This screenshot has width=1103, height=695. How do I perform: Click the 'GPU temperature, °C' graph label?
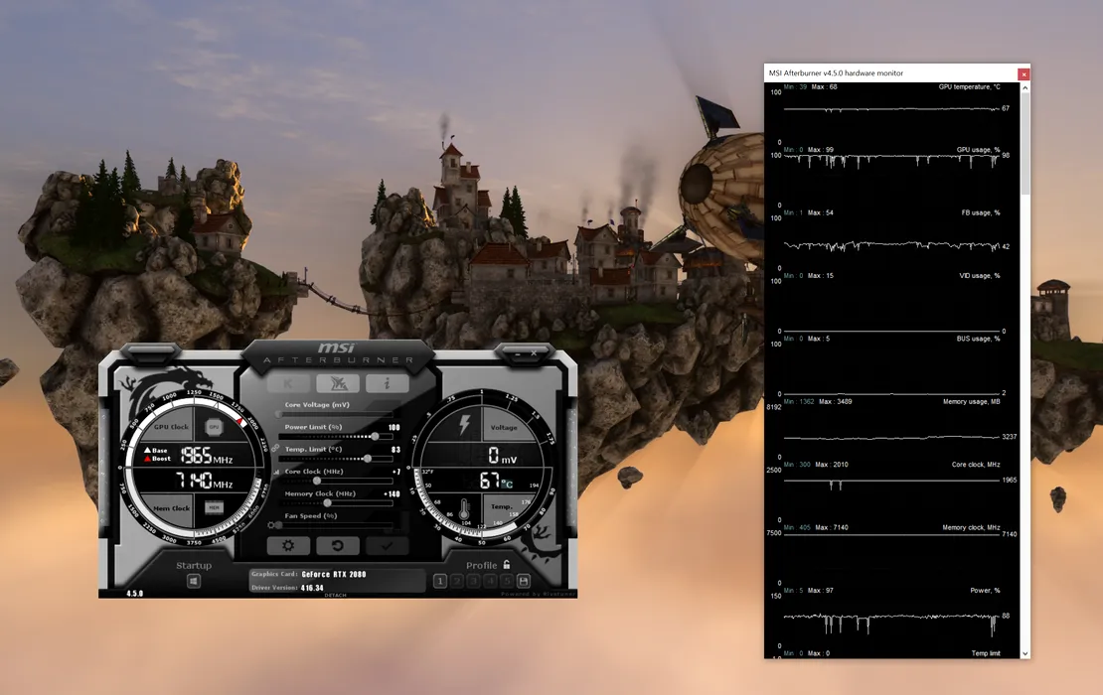[x=969, y=87]
